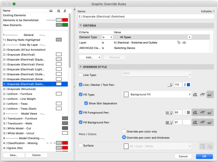This screenshot has height=162, width=218.
Task: Toggle cut fill icon for Fill Background Pen
Action: coord(195,122)
